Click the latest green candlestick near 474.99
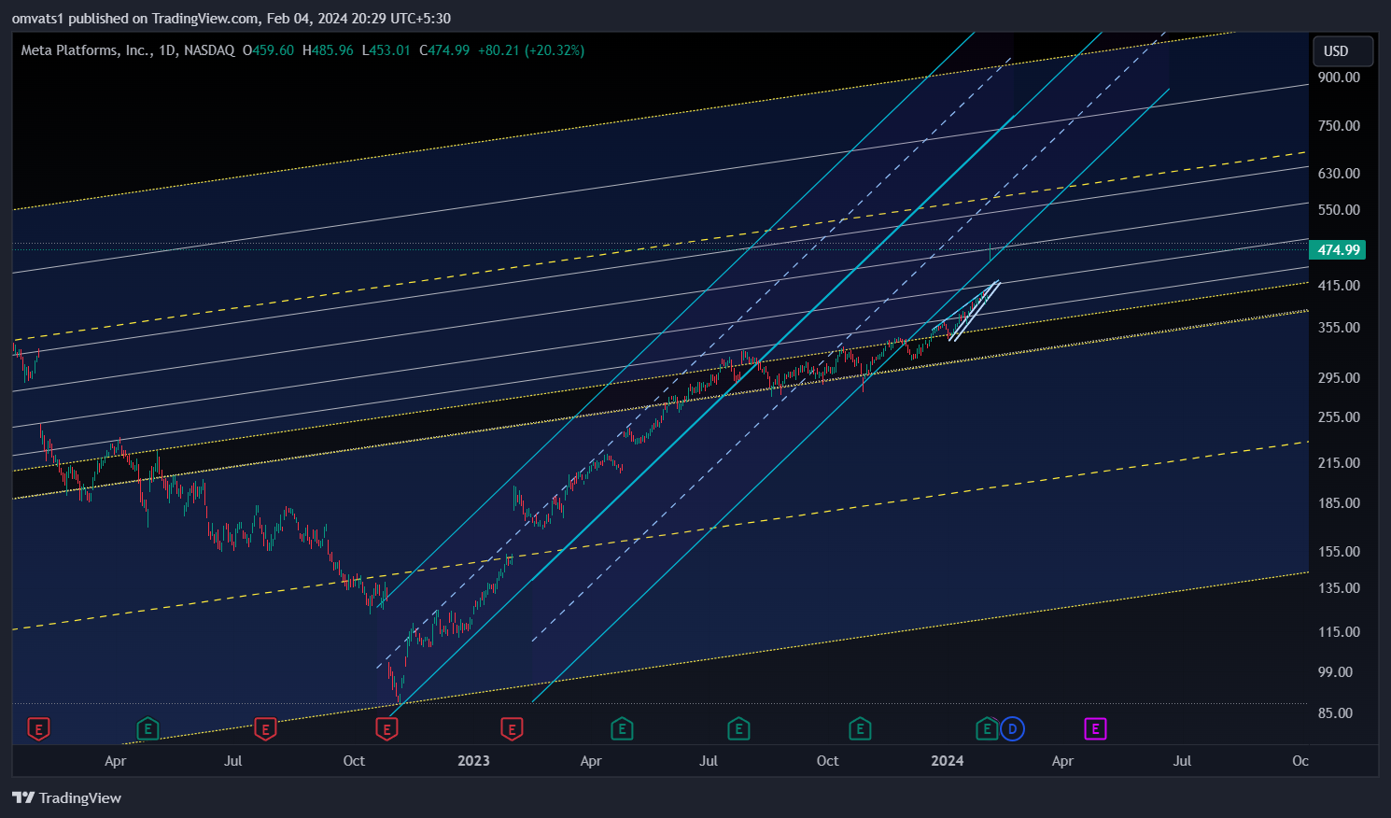Viewport: 1391px width, 818px height. [x=990, y=252]
